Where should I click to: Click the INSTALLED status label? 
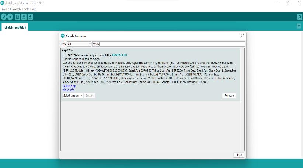[x=120, y=55]
